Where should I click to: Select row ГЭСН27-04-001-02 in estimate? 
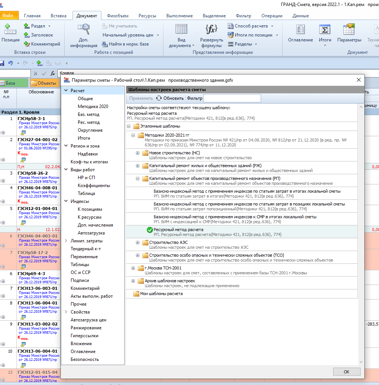[x=38, y=140]
